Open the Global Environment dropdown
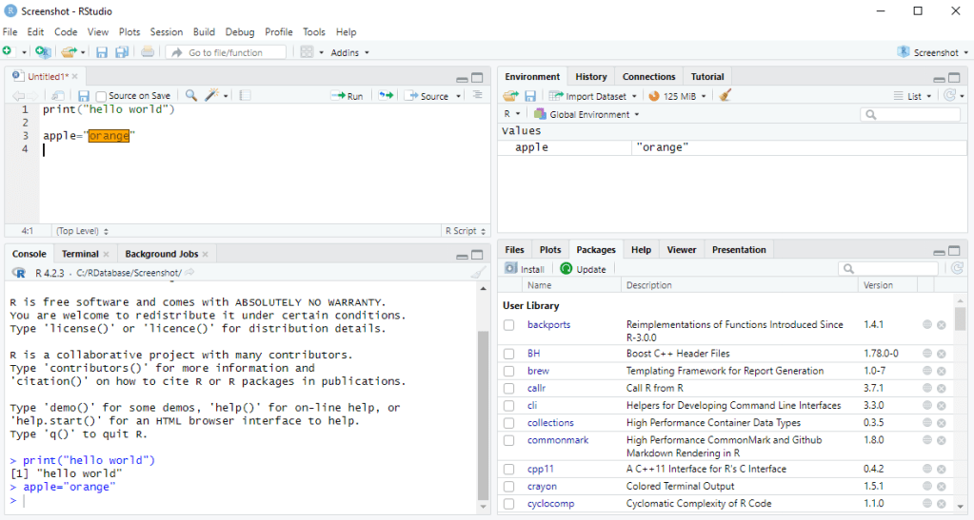974x520 pixels. 587,115
